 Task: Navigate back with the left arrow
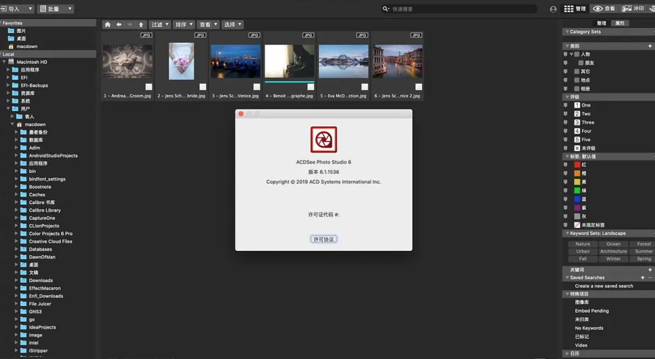pos(118,25)
